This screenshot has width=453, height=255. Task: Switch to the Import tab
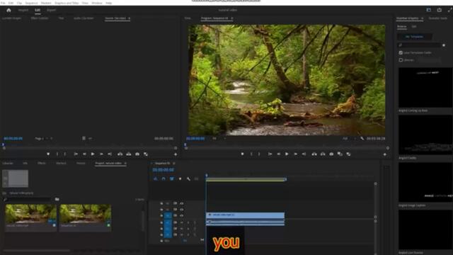tap(23, 10)
